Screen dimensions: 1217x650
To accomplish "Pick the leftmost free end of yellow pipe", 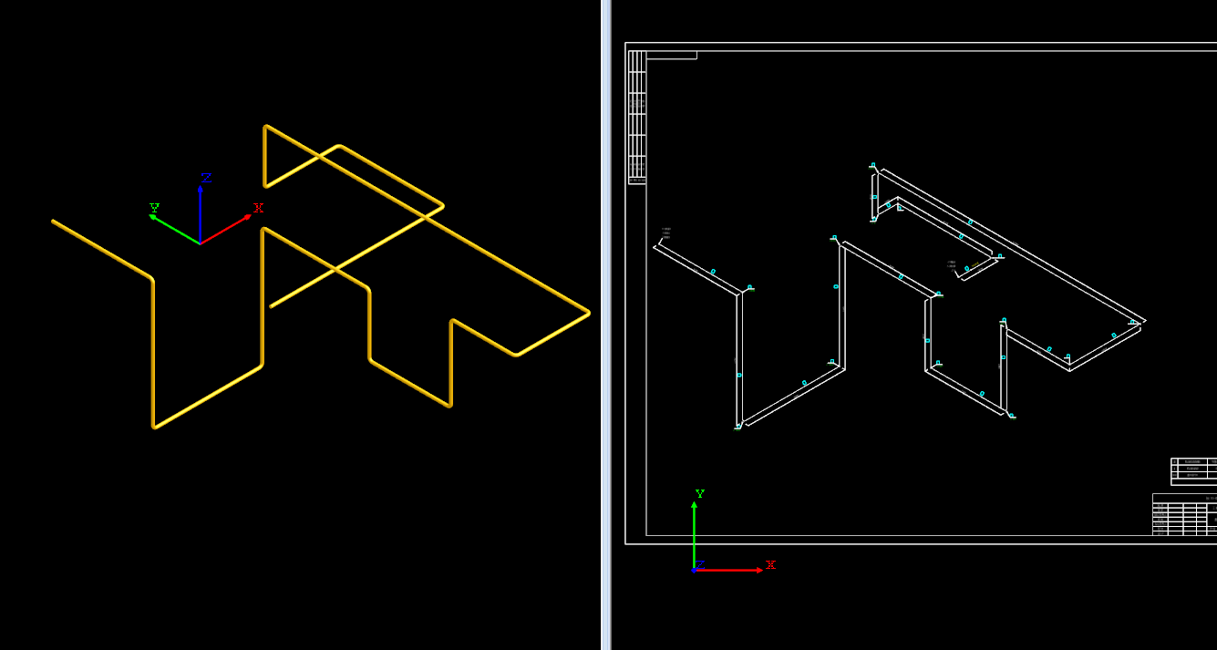I will [x=55, y=222].
